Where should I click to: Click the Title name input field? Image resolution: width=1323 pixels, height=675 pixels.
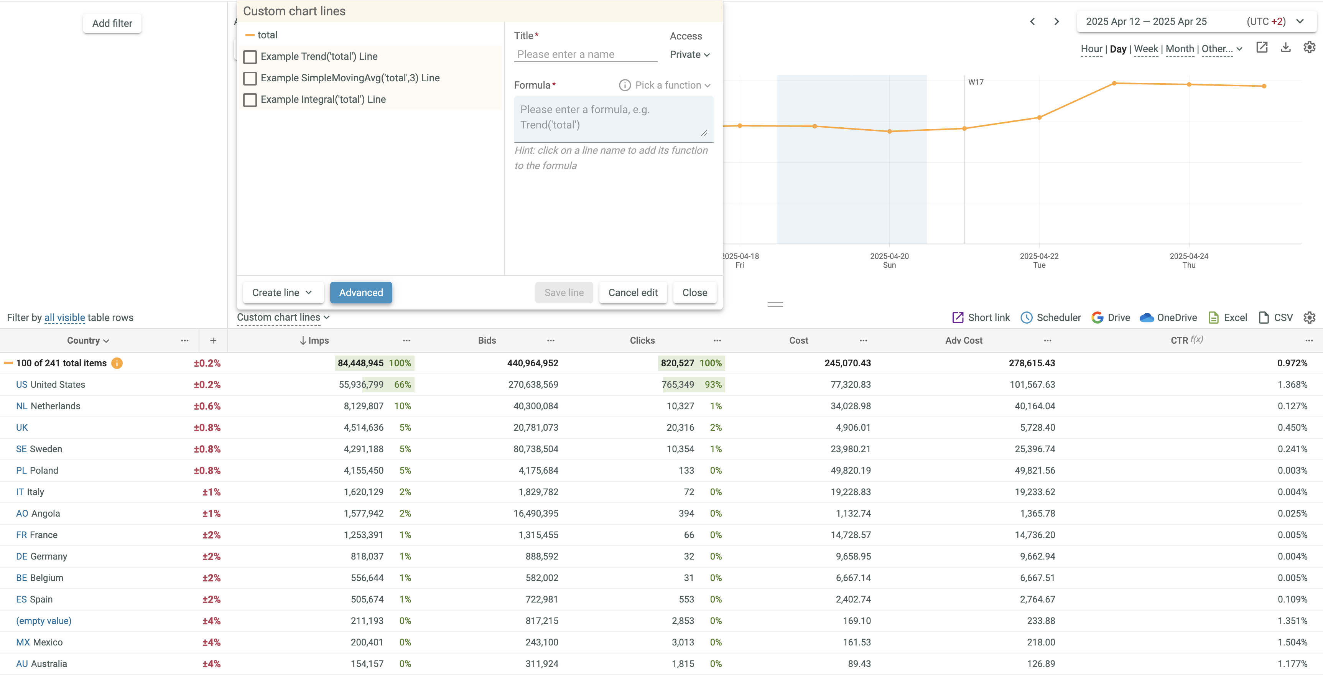(x=585, y=54)
